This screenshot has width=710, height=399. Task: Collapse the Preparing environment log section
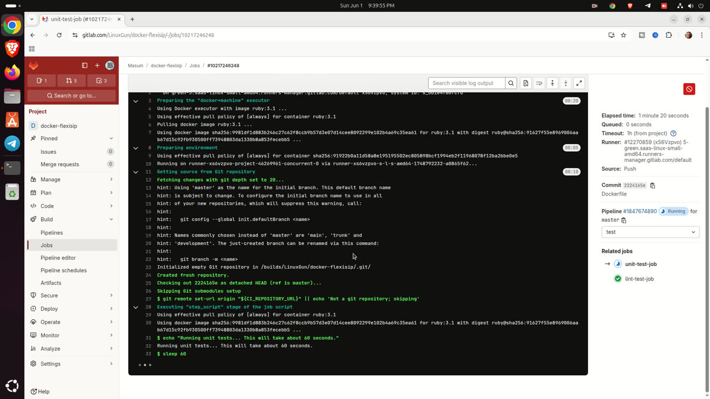(135, 148)
